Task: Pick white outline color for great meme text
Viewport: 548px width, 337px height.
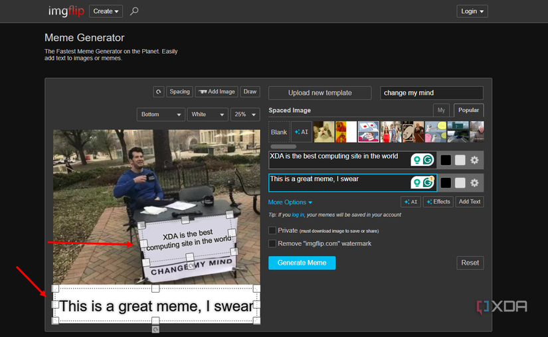Action: click(x=460, y=183)
